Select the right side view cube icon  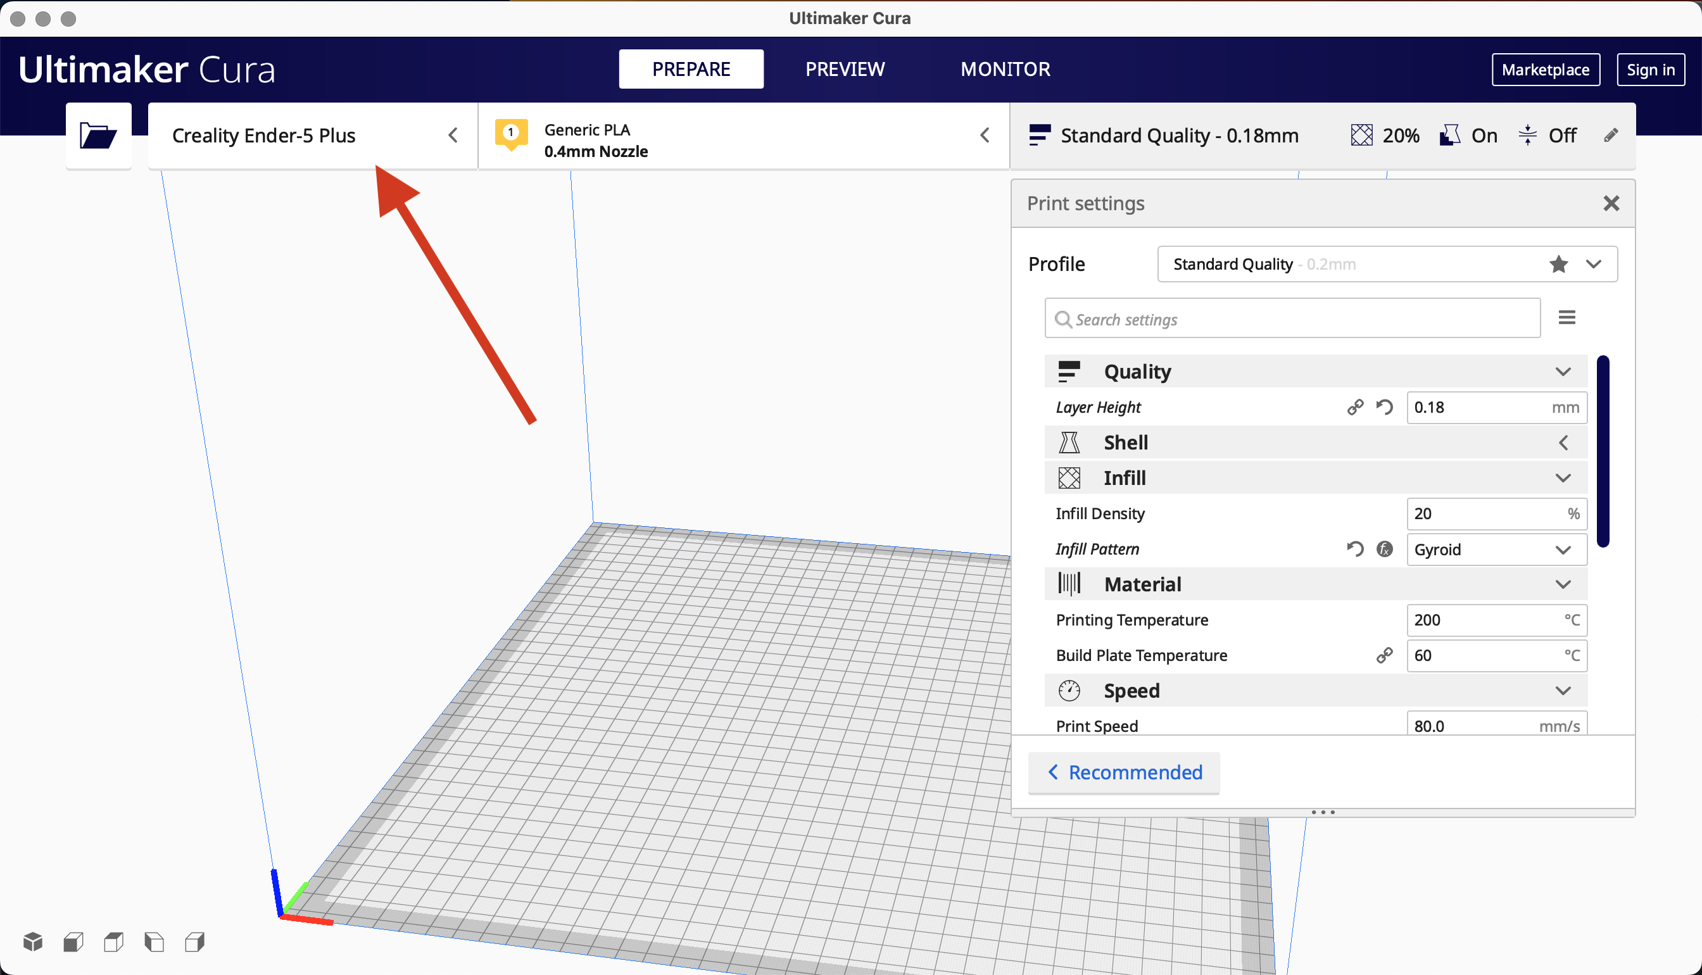[195, 942]
